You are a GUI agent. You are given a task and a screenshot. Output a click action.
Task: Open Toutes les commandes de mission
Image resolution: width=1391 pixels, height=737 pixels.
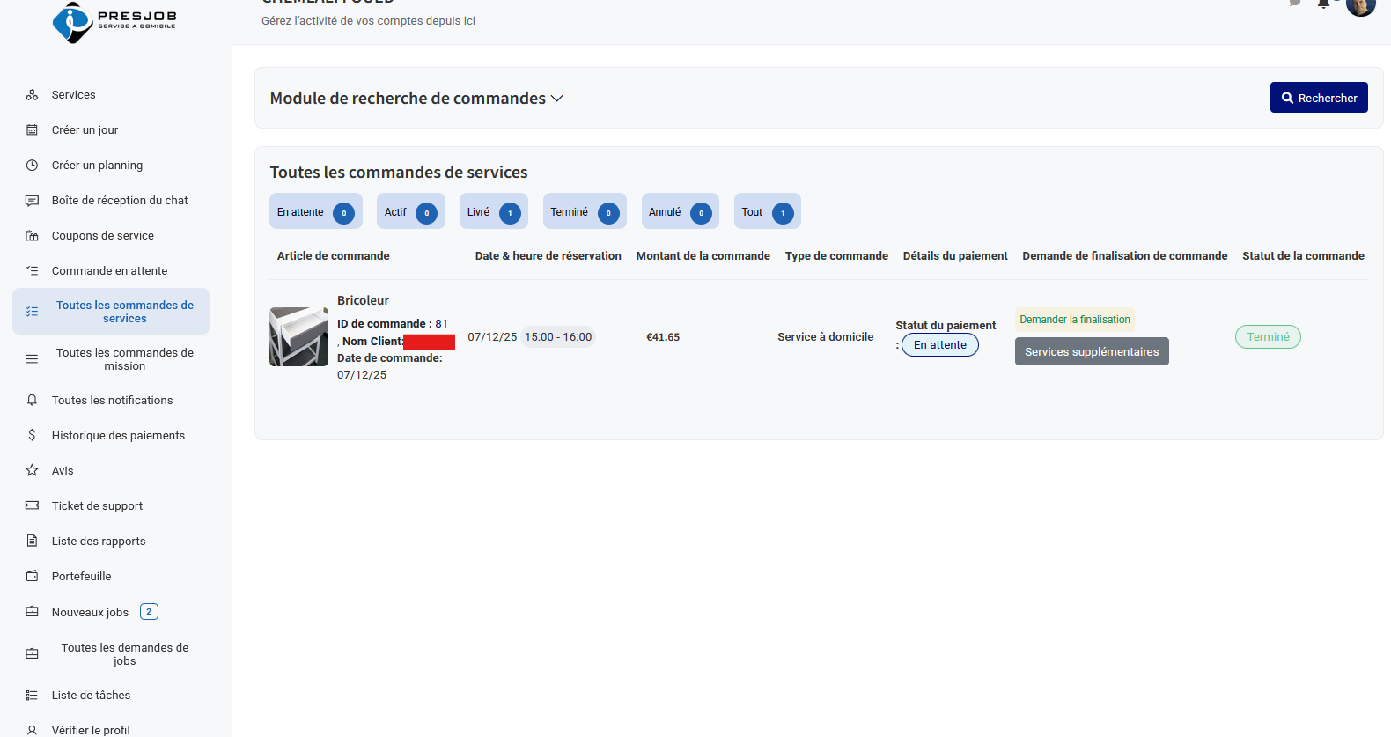(x=125, y=359)
